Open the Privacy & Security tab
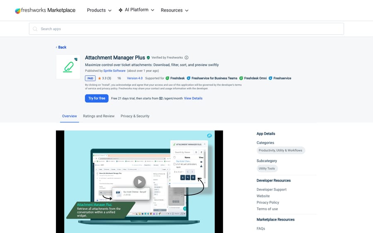 pos(135,116)
